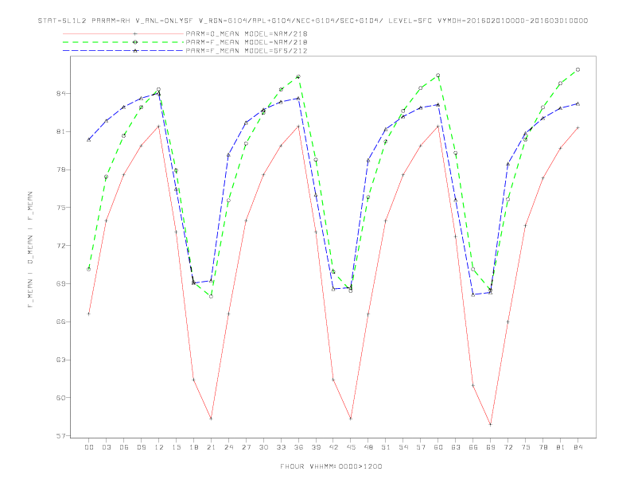
Task: Click the x-axis forecast hour label 33
Action: point(281,447)
